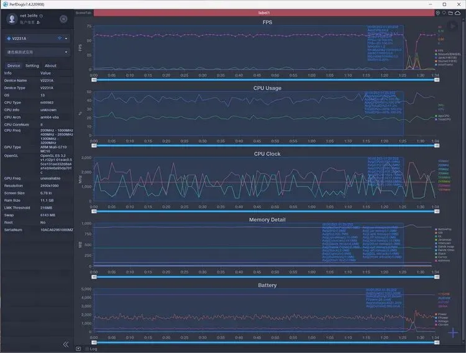
Task: Toggle the Log checkbox
Action: coord(87,349)
